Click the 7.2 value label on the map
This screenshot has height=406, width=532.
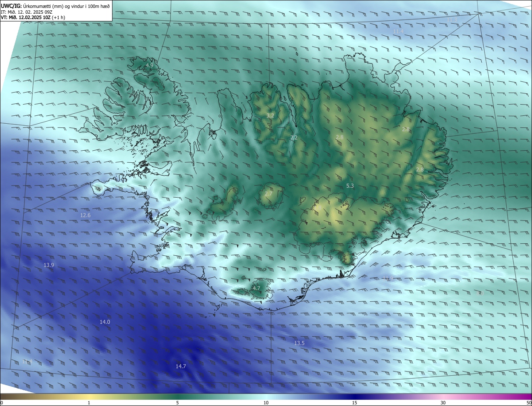click(x=294, y=137)
